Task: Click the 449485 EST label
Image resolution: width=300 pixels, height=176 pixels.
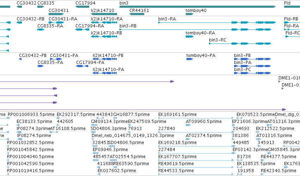Action: (x=241, y=143)
